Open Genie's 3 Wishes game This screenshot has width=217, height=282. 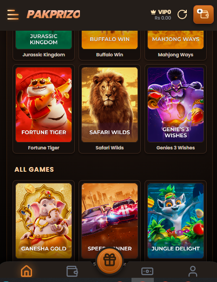[176, 109]
